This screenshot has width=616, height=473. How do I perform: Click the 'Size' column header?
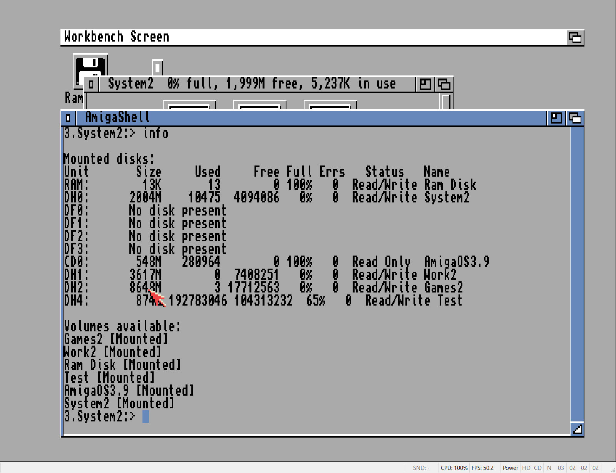149,171
